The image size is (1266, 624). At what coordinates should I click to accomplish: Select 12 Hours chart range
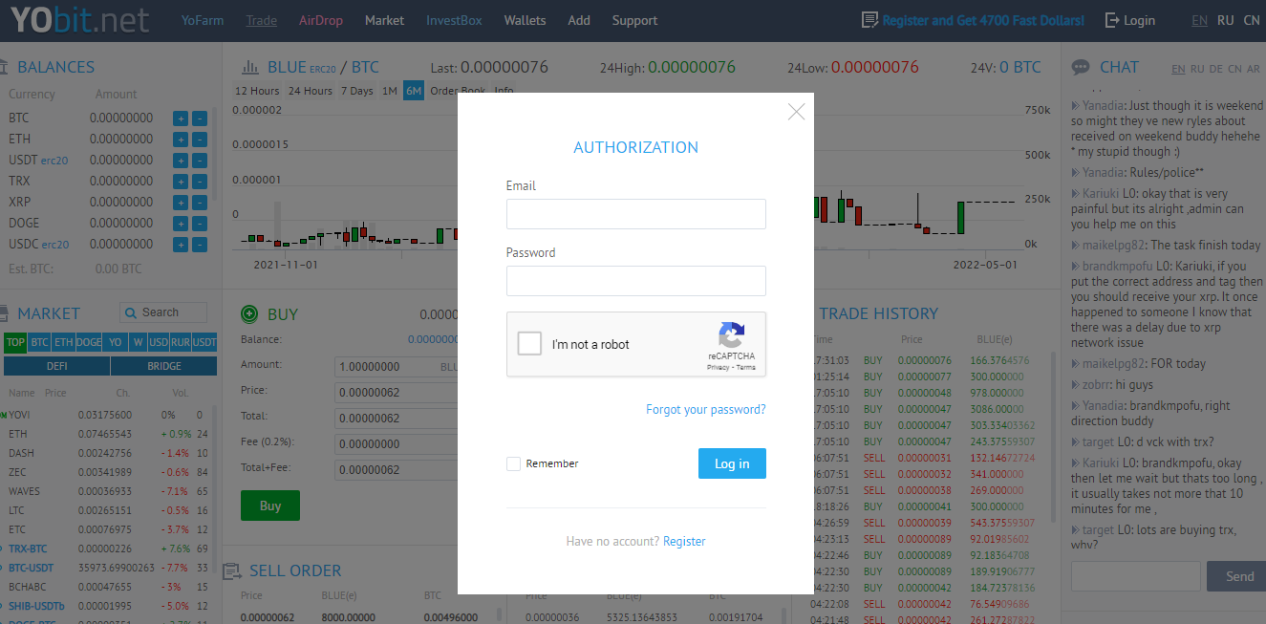tap(257, 91)
